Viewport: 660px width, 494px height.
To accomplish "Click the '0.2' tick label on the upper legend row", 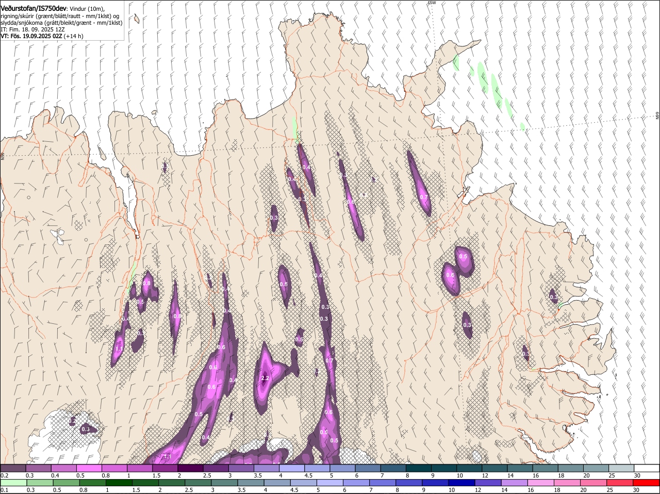I will click(x=4, y=475).
